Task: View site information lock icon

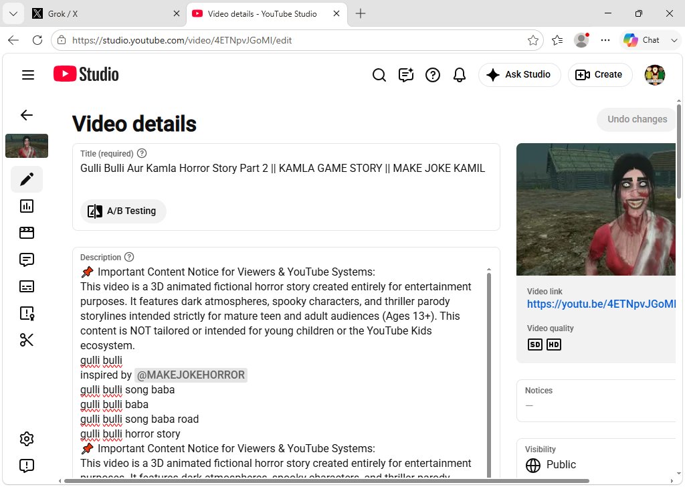Action: pos(62,41)
